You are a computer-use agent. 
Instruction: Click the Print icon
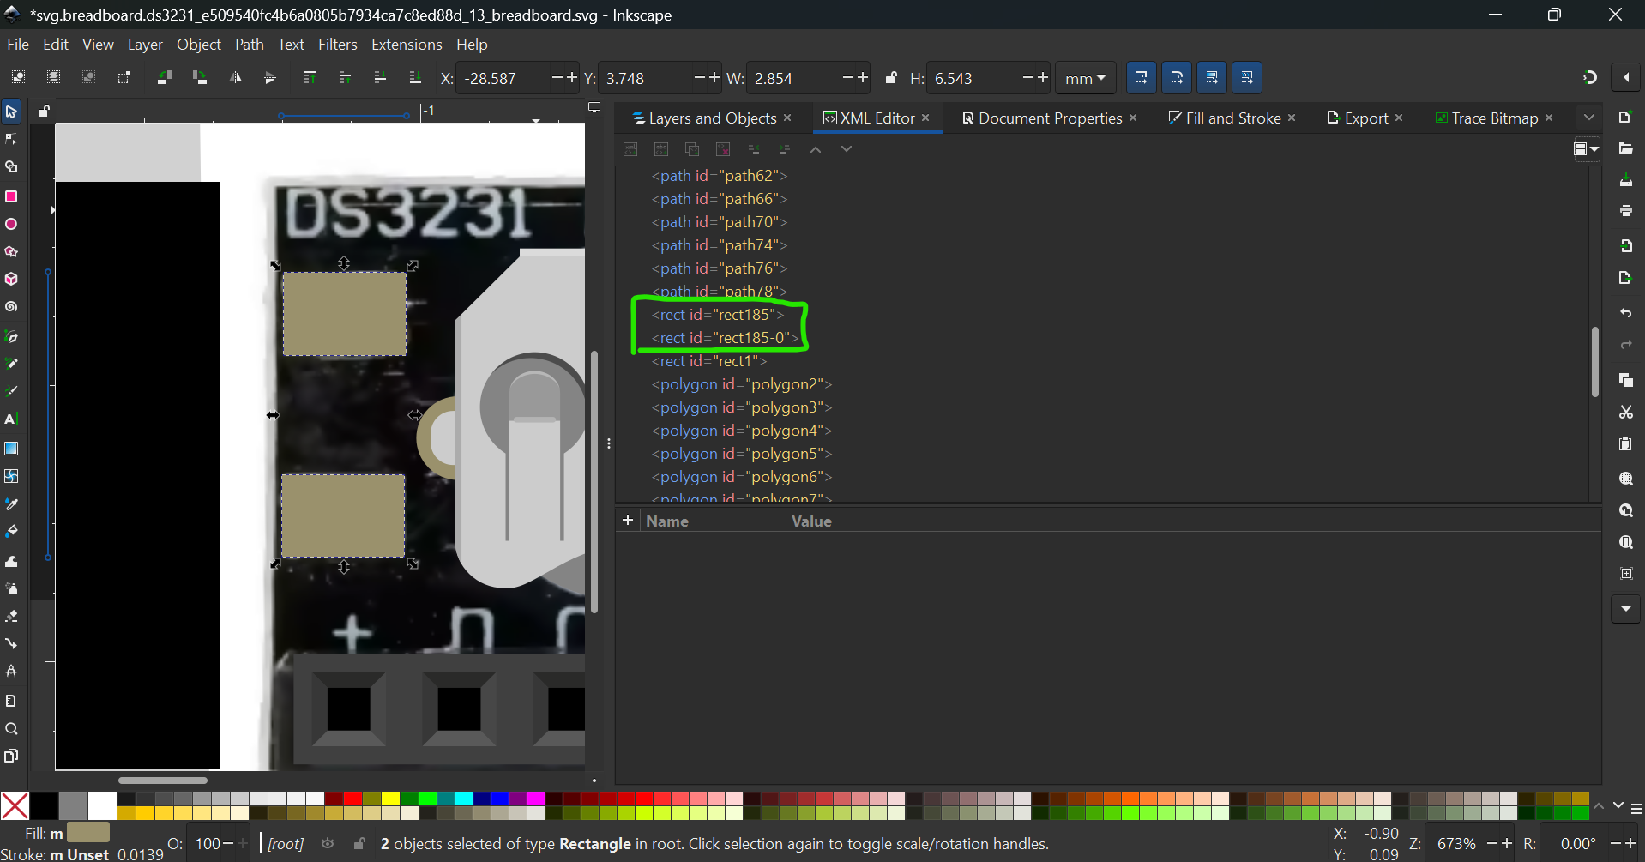point(1625,211)
